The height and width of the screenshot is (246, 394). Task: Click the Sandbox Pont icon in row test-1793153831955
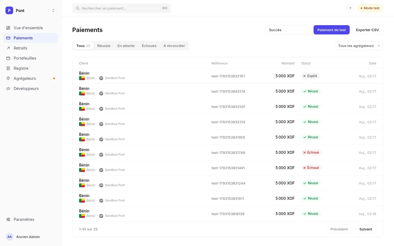pos(101,139)
